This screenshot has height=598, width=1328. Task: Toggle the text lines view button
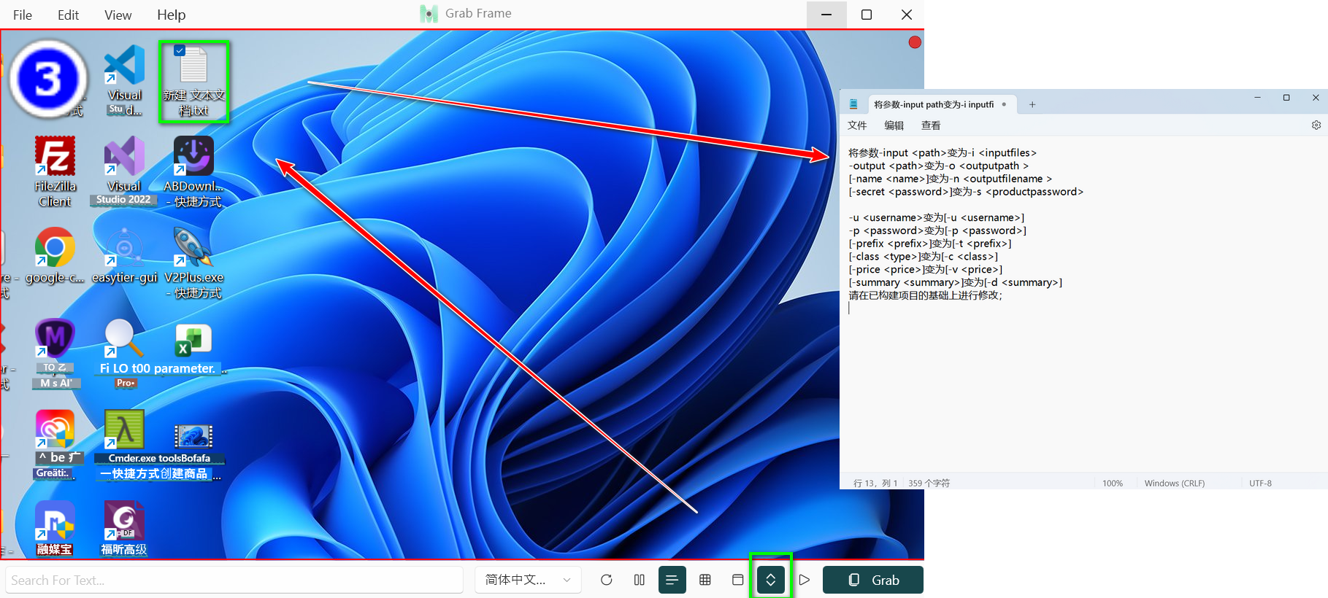click(x=672, y=580)
